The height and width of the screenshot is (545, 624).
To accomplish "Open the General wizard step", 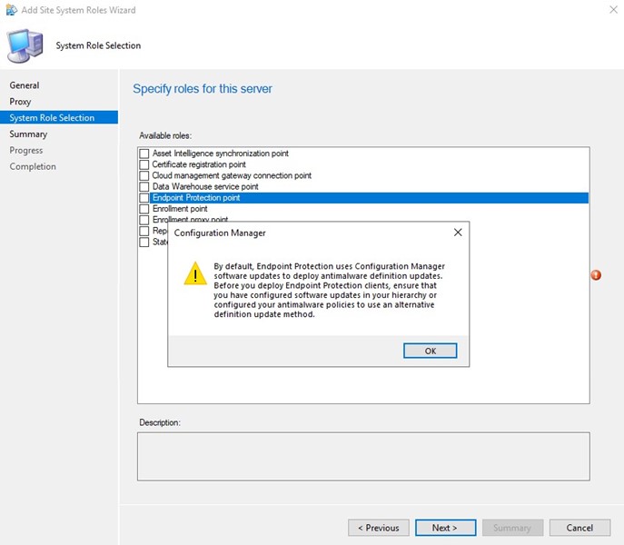I will click(25, 85).
